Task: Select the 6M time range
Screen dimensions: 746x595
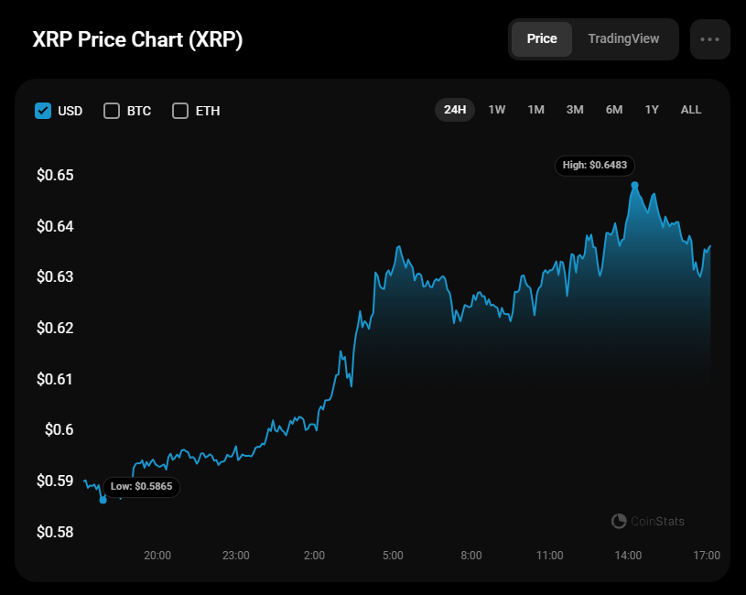Action: 614,110
